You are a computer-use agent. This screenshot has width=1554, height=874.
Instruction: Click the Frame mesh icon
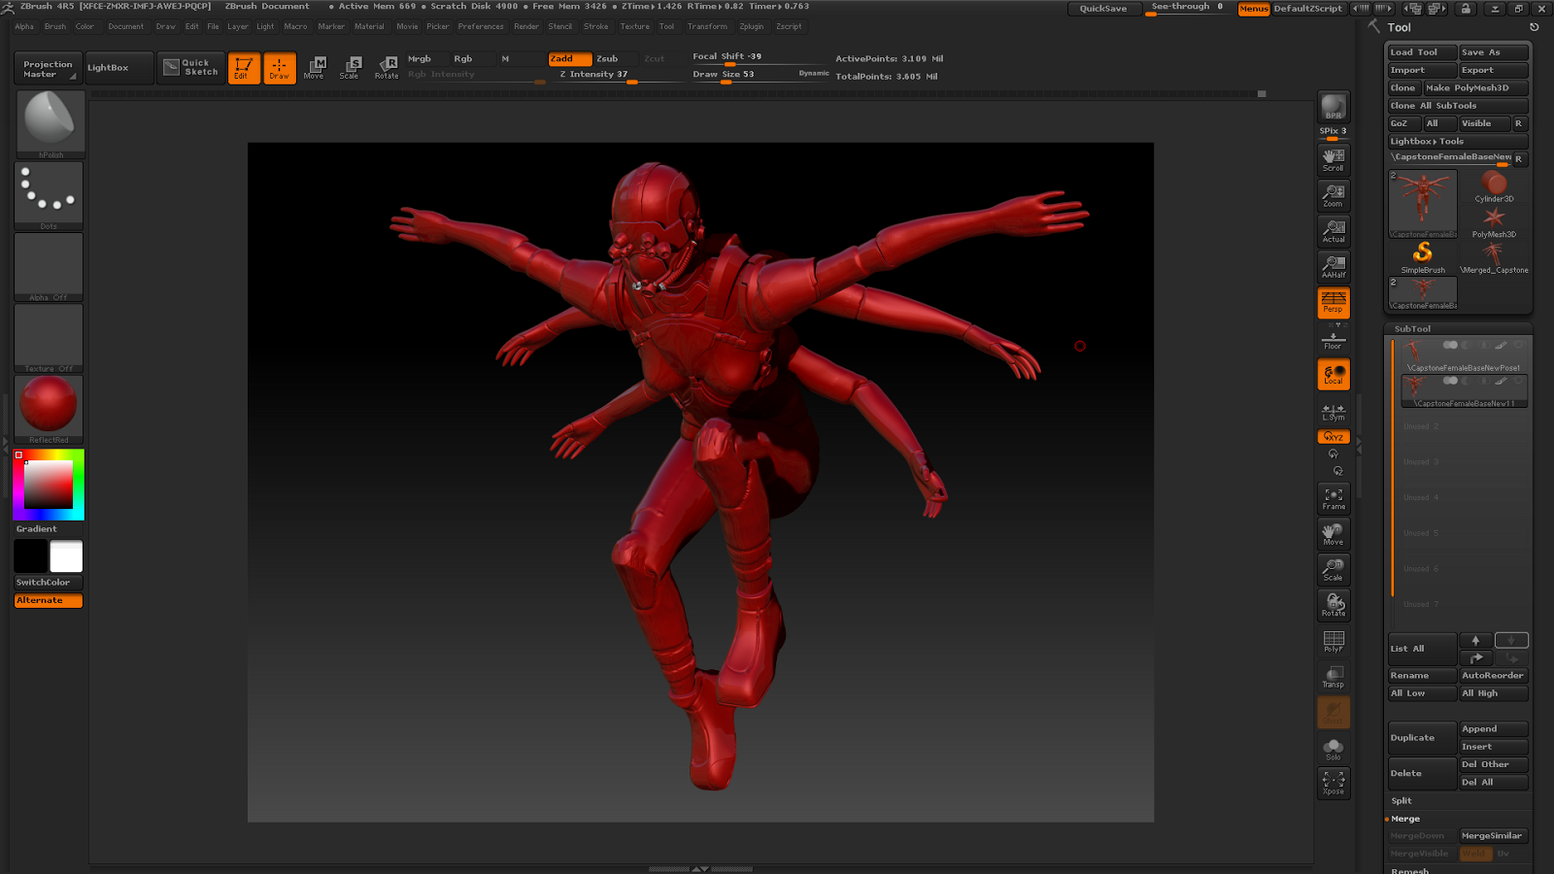pyautogui.click(x=1334, y=498)
